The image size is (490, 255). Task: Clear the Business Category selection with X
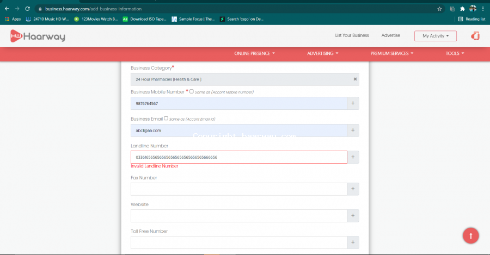(x=355, y=79)
